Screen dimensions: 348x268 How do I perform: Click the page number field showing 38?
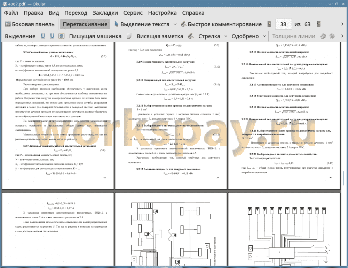pos(283,24)
